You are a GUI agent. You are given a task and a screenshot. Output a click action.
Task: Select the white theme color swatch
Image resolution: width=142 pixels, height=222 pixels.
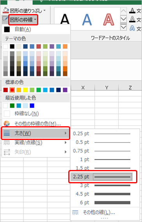pos(5,47)
